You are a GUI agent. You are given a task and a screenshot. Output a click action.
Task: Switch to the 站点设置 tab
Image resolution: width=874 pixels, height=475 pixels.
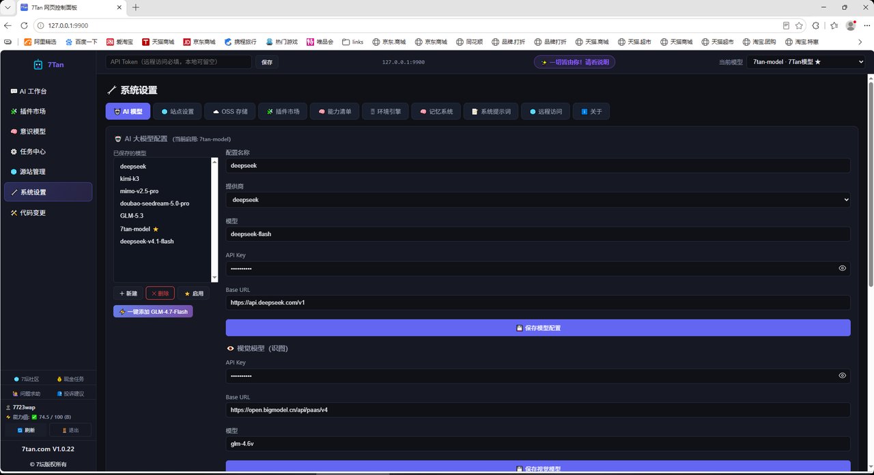click(x=178, y=111)
